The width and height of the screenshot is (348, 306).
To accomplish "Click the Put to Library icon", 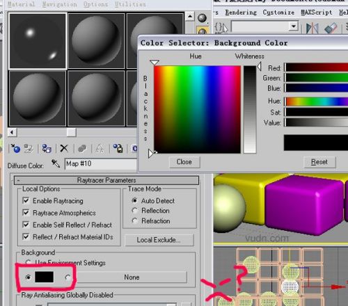I will [118, 148].
